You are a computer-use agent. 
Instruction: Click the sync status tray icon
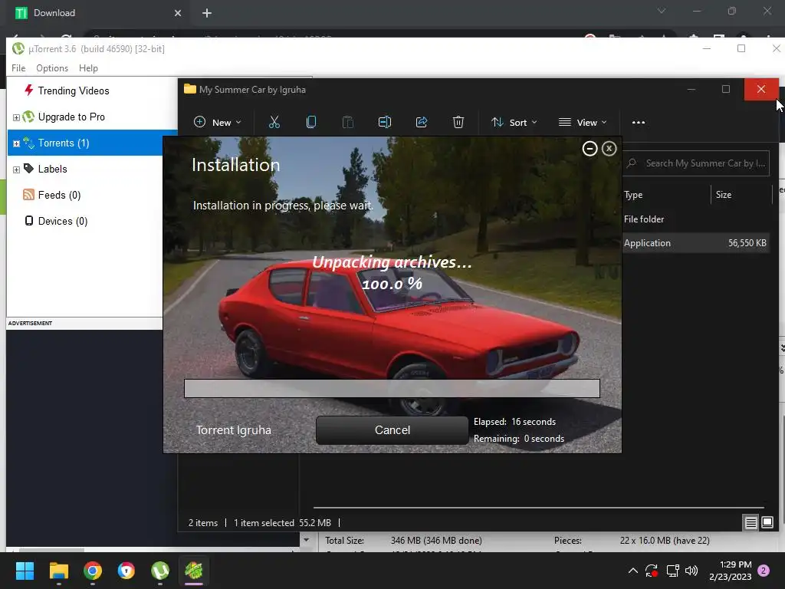652,571
